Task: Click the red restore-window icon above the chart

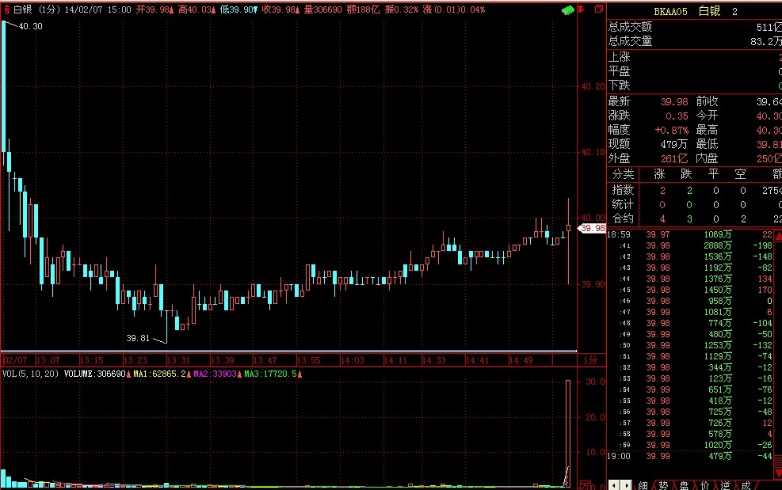Action: pyautogui.click(x=597, y=10)
